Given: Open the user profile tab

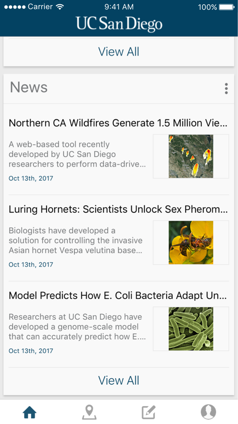Looking at the screenshot, I should (208, 412).
